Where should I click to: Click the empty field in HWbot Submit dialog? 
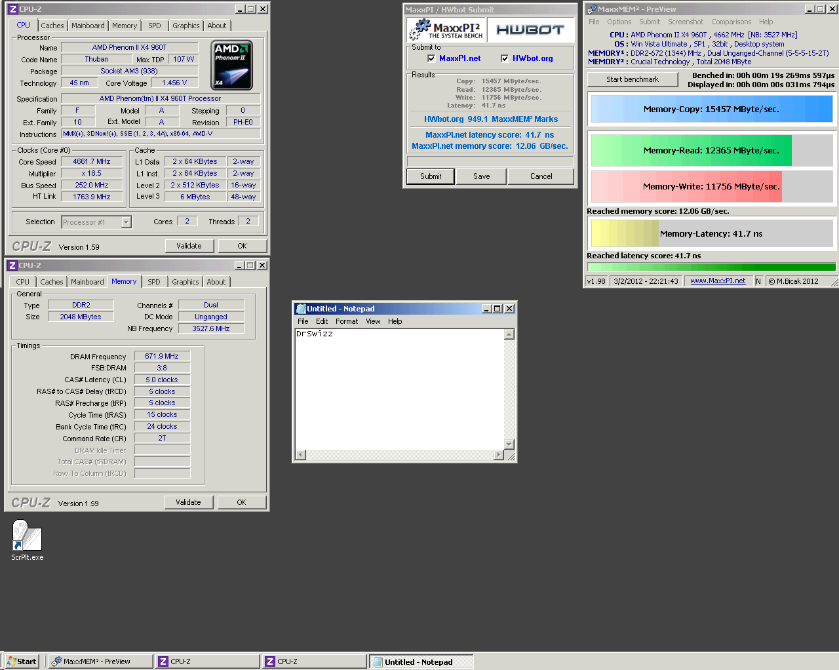click(490, 161)
